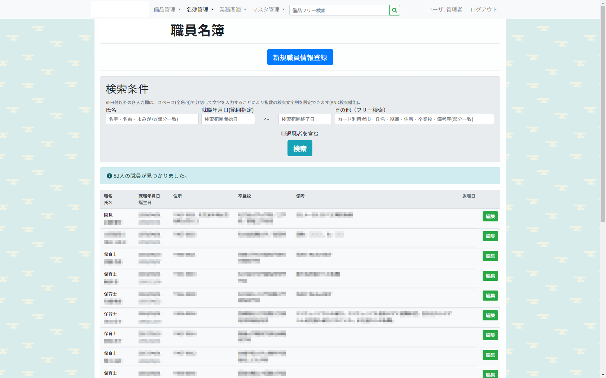Click the 新規職員情報登録 button
This screenshot has height=378, width=606.
[300, 57]
